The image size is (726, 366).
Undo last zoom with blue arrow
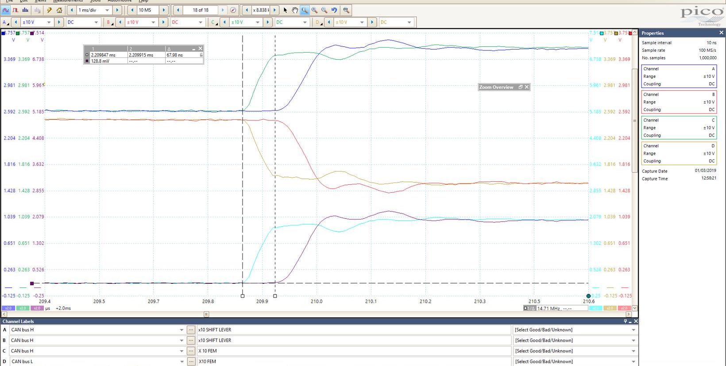[x=334, y=10]
